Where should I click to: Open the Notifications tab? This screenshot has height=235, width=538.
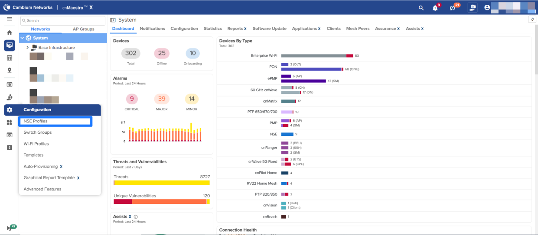pos(152,29)
